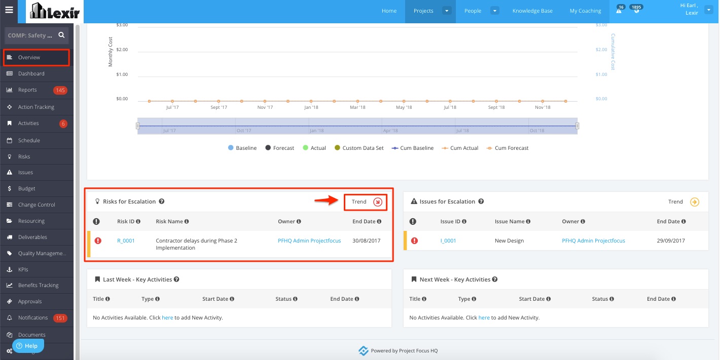Open issue owner PFHQ Admin Projectfocus
Viewport: 720px width, 360px height.
(593, 241)
